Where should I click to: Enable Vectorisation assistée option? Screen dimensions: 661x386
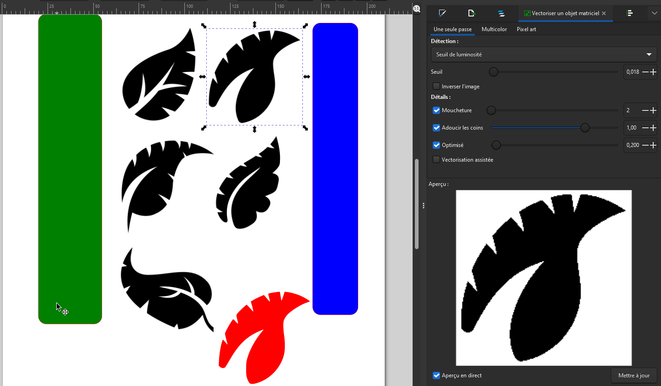[x=436, y=160]
